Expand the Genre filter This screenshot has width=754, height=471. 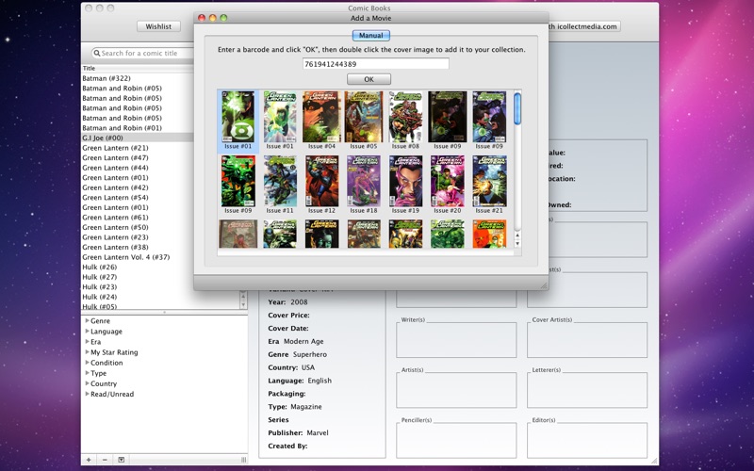(x=87, y=320)
